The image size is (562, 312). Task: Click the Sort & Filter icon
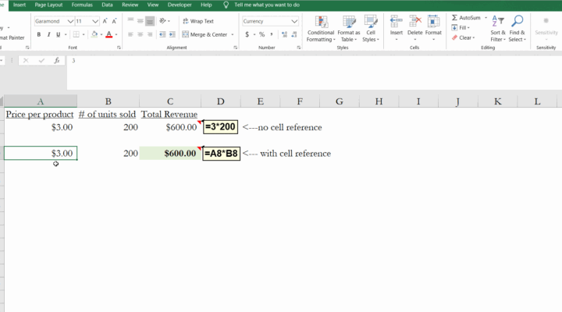point(497,21)
